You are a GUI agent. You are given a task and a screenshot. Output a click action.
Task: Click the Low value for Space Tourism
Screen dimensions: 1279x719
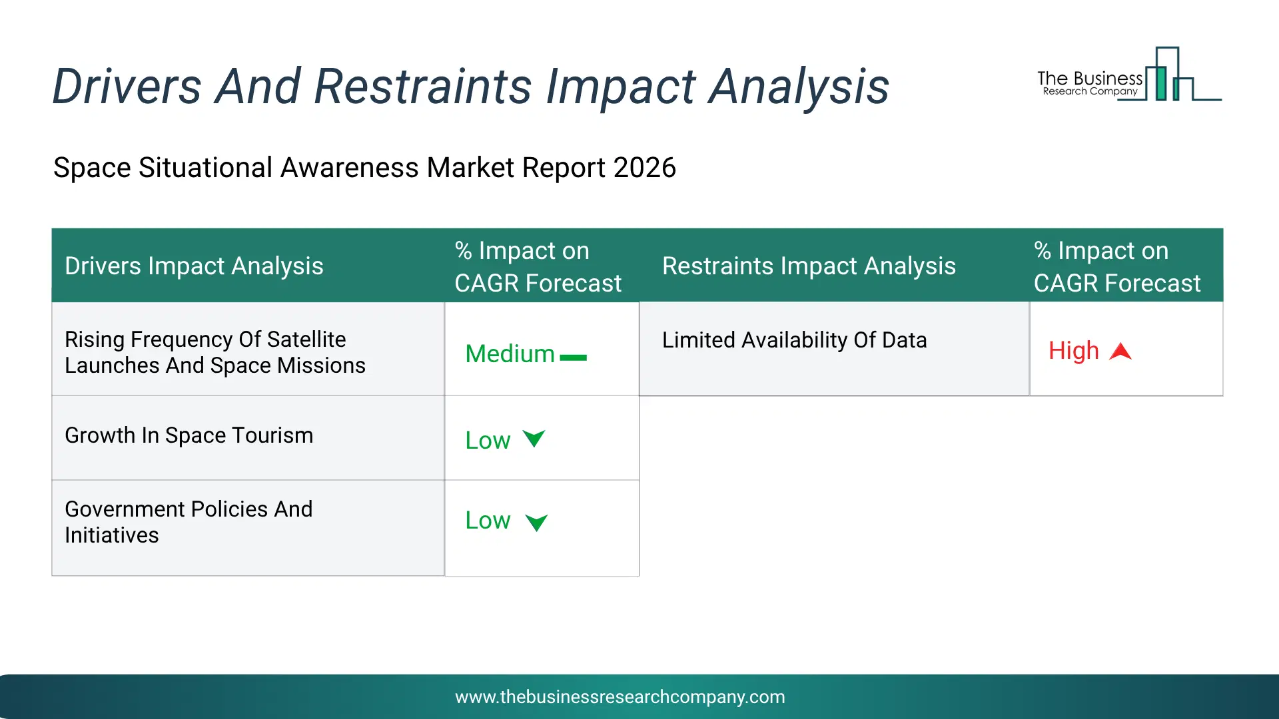tap(488, 440)
